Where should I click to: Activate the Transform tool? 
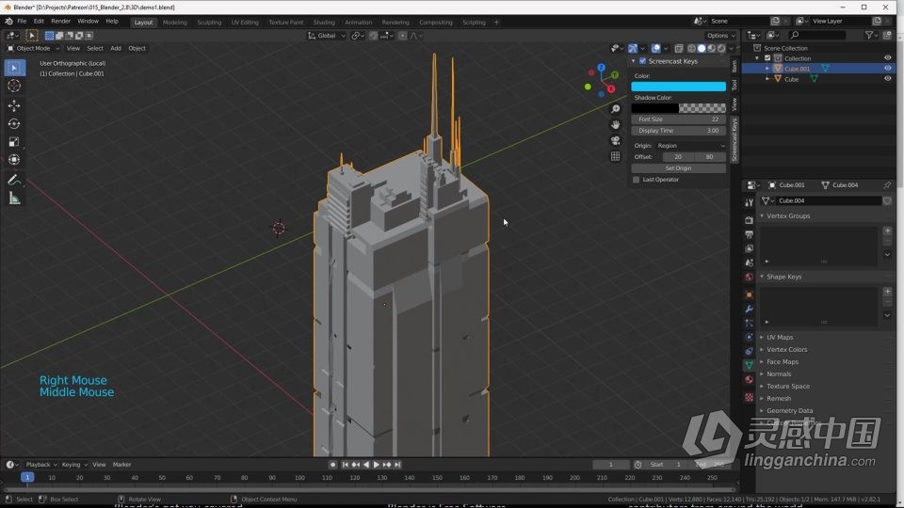click(x=14, y=160)
